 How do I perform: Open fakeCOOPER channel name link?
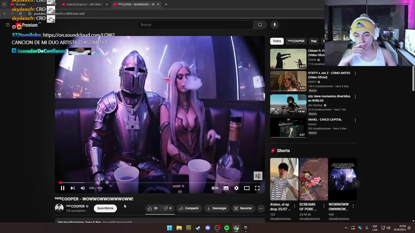tap(75, 206)
